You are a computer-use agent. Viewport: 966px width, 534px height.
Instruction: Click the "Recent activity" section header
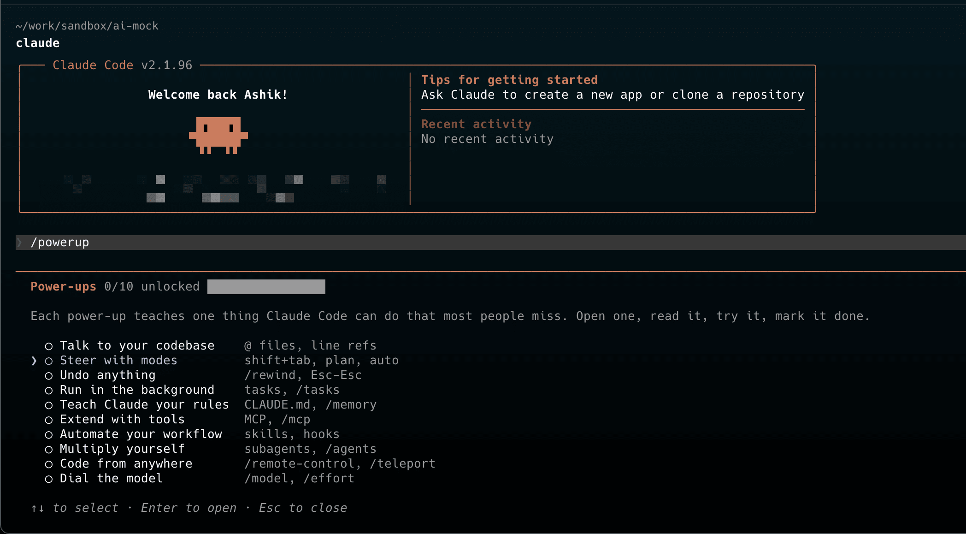point(476,124)
